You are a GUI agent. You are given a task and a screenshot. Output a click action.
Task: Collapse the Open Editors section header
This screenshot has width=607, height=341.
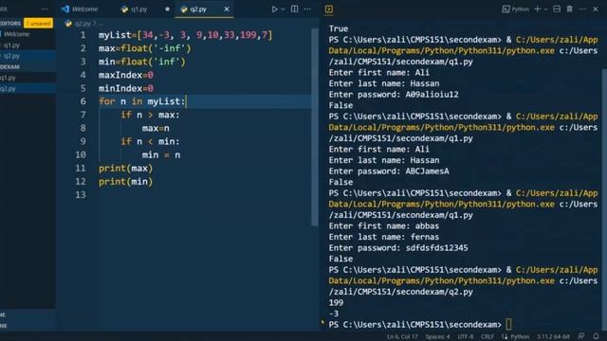(10, 23)
